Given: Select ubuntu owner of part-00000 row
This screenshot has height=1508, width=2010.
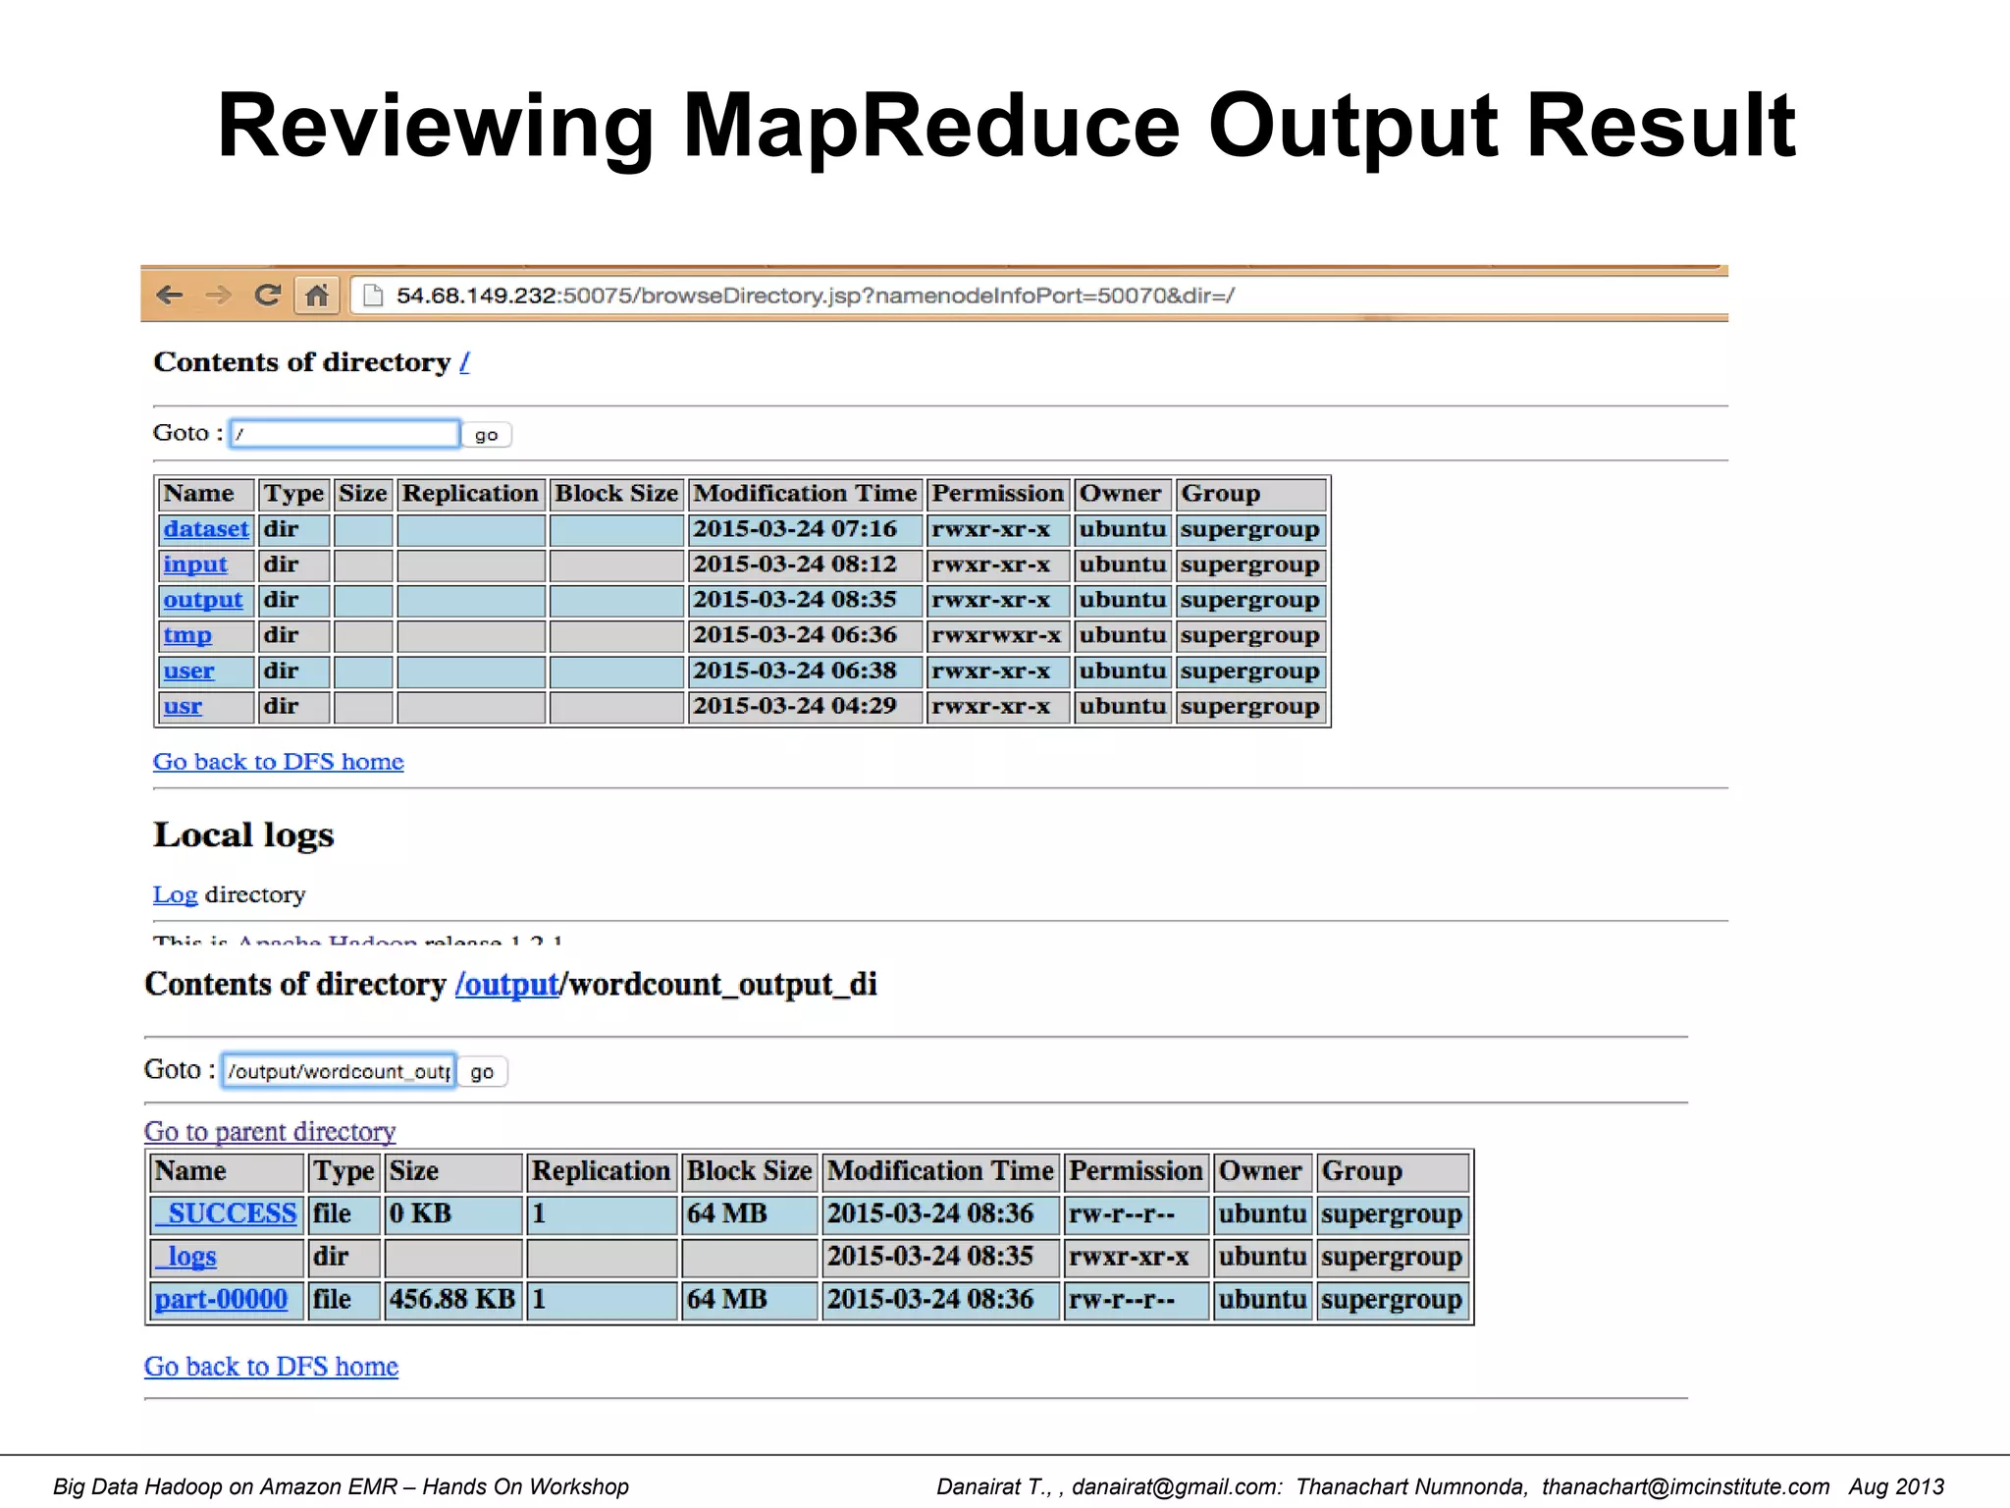Looking at the screenshot, I should coord(1262,1300).
